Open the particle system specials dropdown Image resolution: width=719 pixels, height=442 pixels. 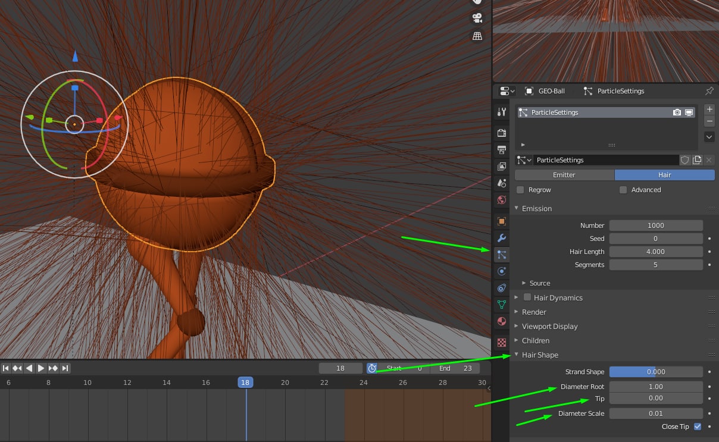coord(709,137)
